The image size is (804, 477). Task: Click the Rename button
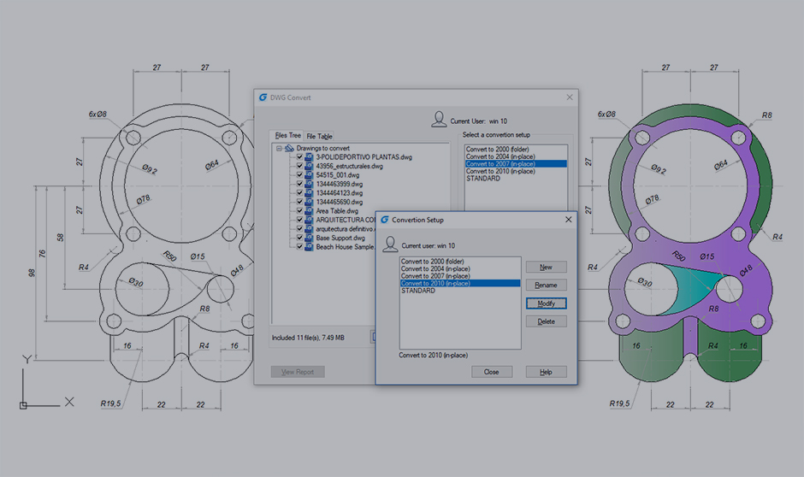pos(546,285)
